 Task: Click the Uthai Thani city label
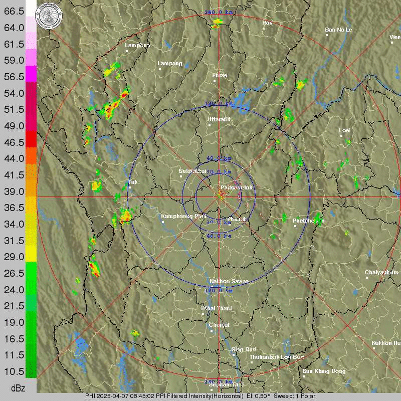point(217,308)
